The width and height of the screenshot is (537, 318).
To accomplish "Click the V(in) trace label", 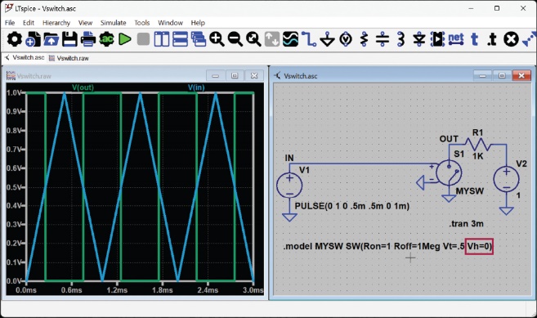I will 196,87.
